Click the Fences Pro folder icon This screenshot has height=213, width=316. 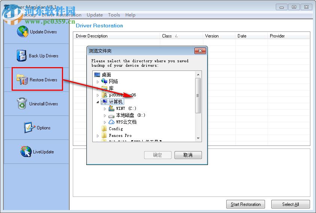click(104, 135)
